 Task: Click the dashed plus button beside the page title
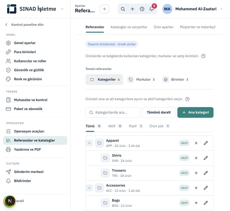pyautogui.click(x=104, y=9)
